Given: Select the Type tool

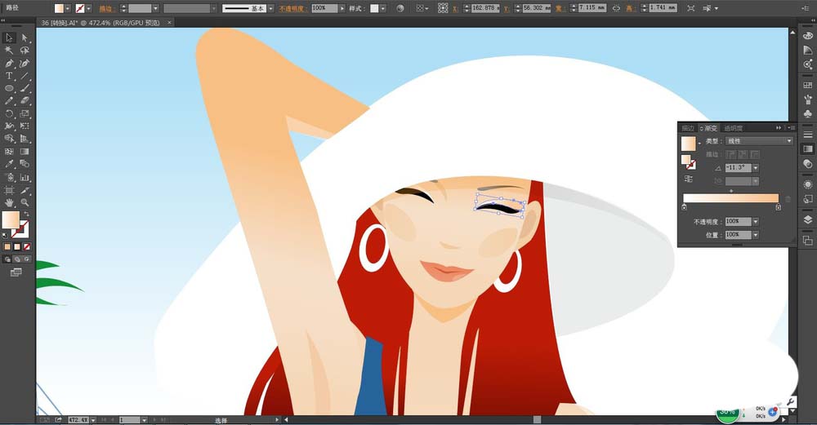Looking at the screenshot, I should coord(9,75).
